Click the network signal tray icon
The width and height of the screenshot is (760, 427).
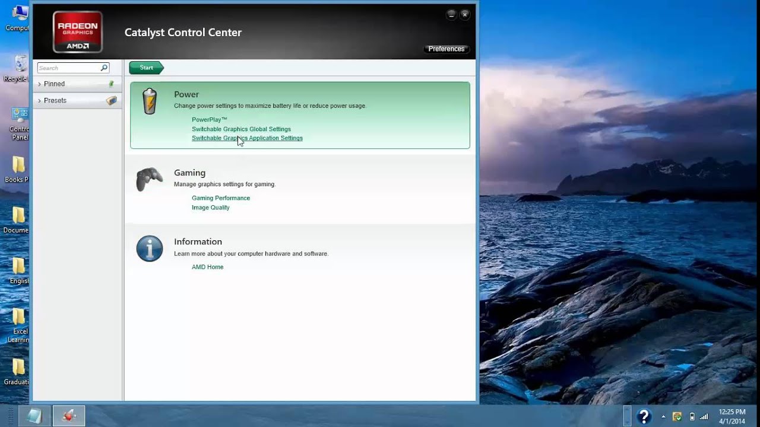704,416
